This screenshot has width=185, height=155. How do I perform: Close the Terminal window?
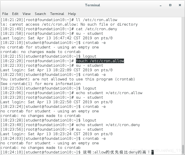tap(180, 5)
